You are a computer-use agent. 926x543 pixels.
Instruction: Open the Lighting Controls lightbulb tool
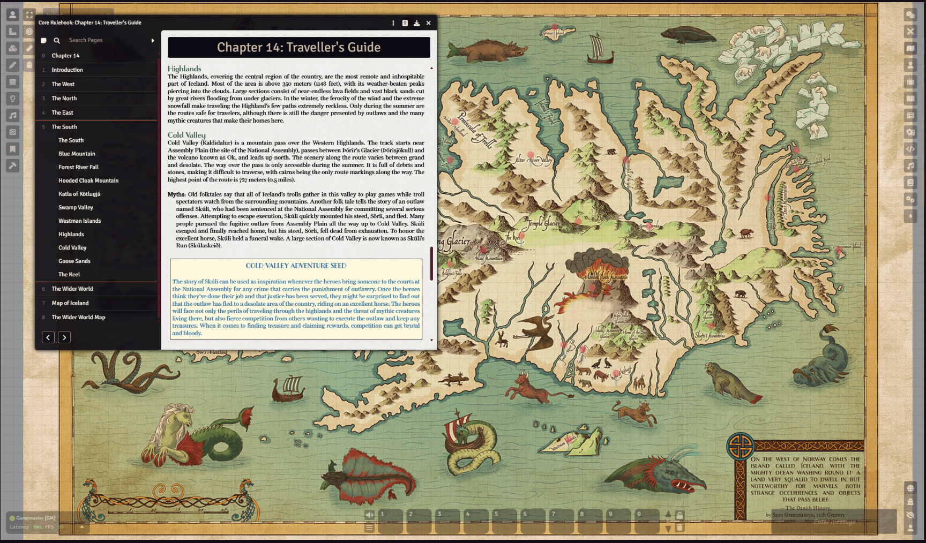tap(13, 99)
